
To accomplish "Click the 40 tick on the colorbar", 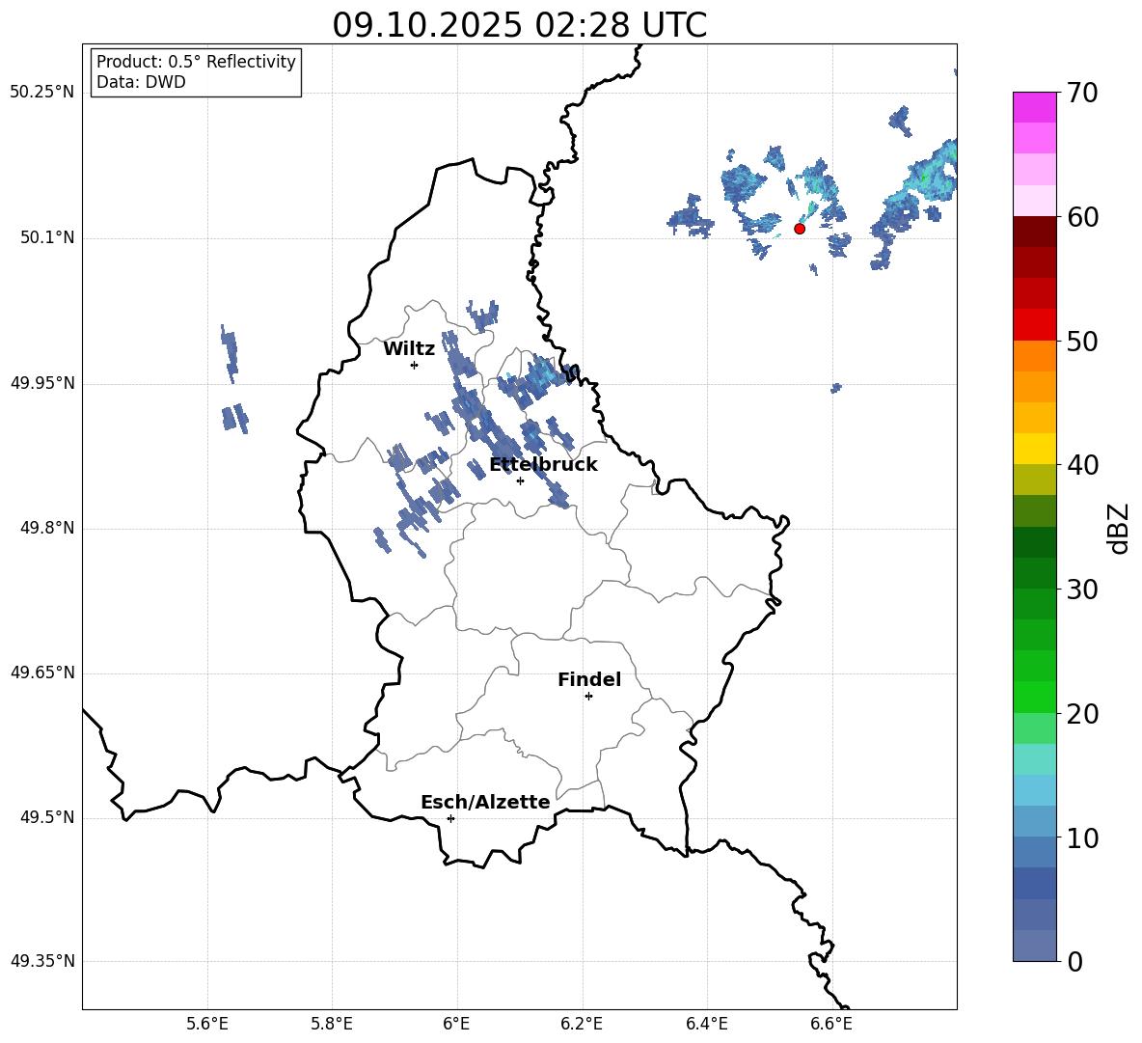I will (x=1082, y=465).
